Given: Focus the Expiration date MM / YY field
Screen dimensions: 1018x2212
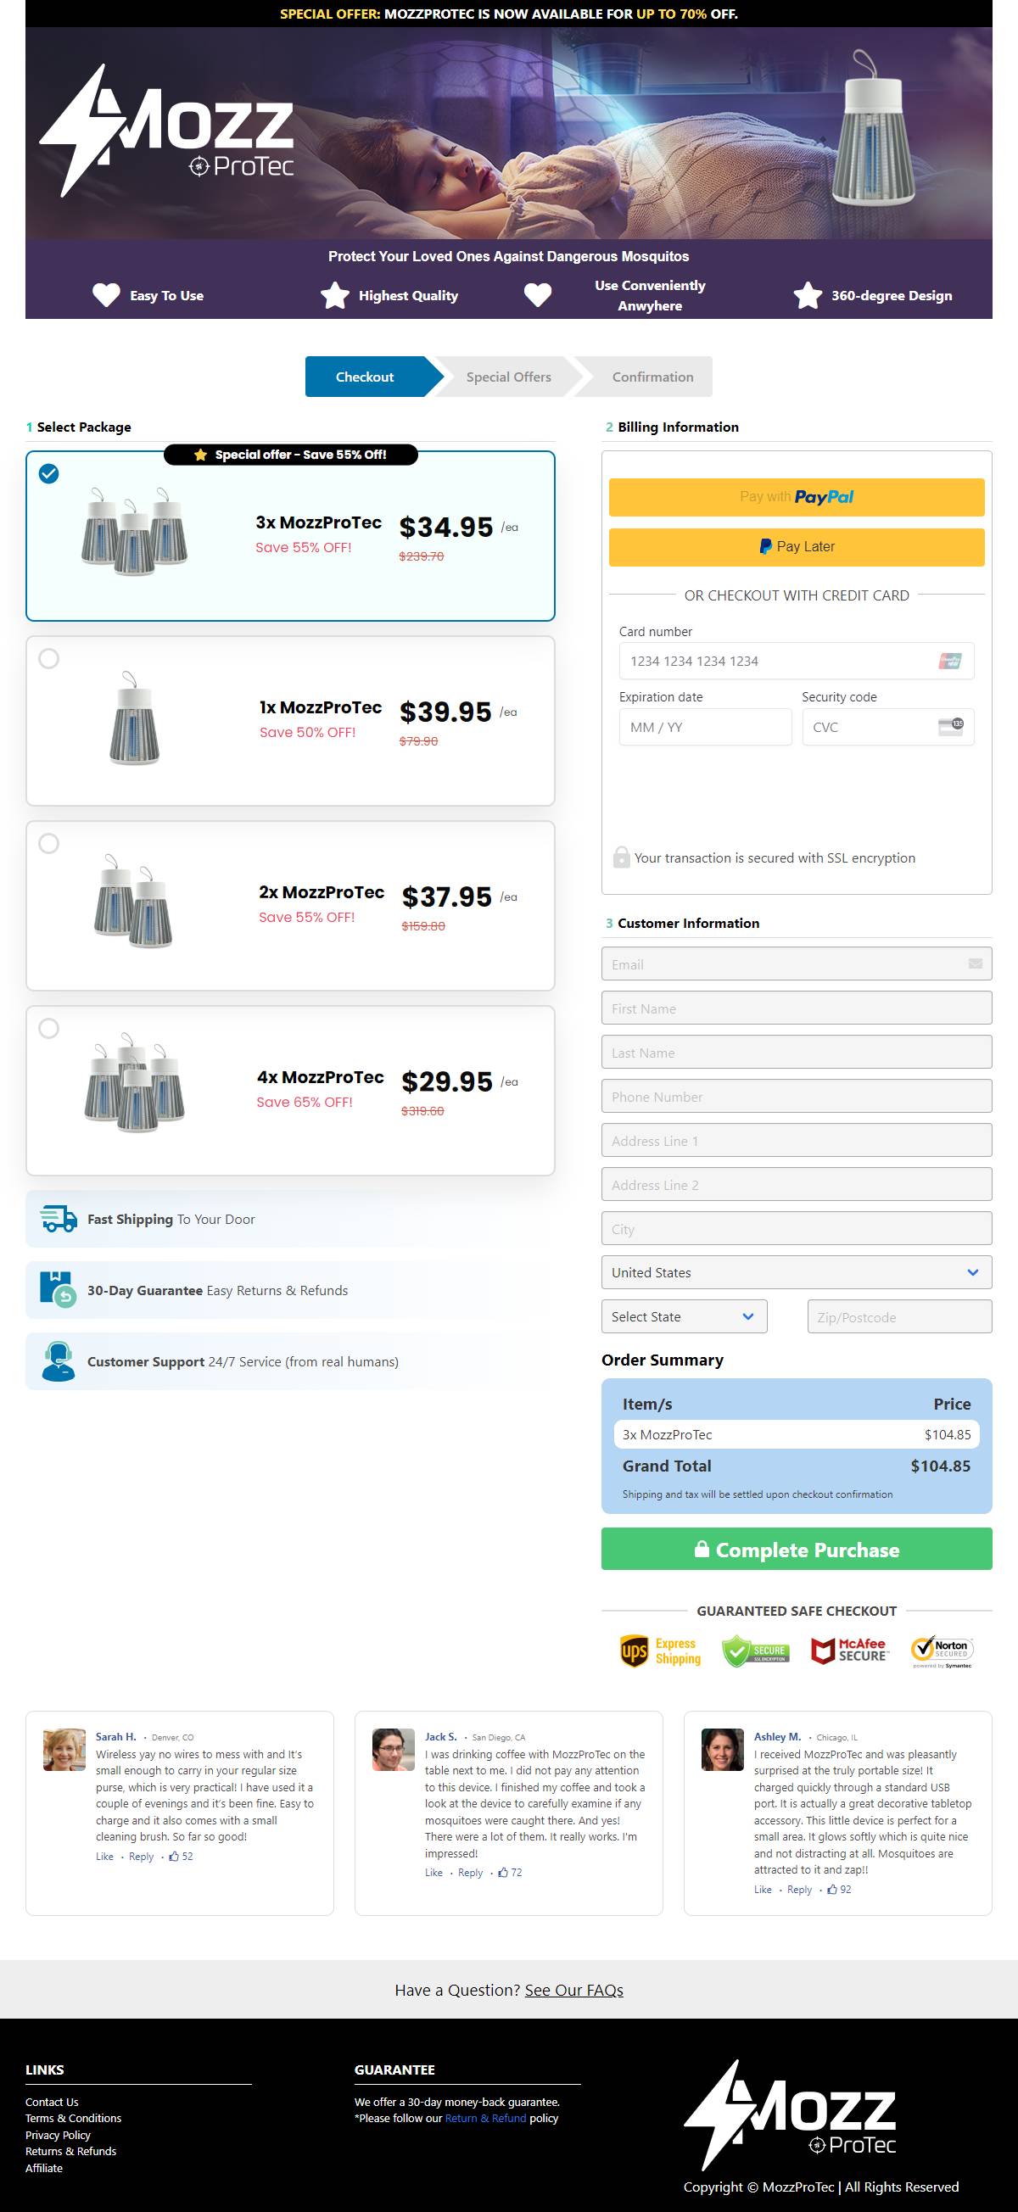Looking at the screenshot, I should coord(705,728).
